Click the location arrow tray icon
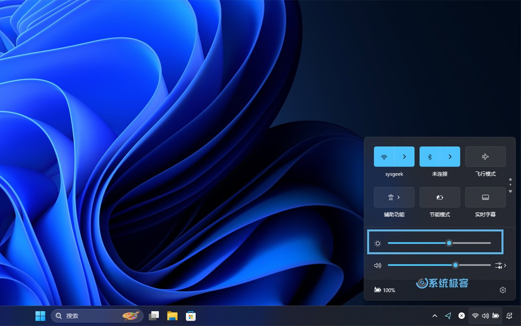 pyautogui.click(x=448, y=316)
